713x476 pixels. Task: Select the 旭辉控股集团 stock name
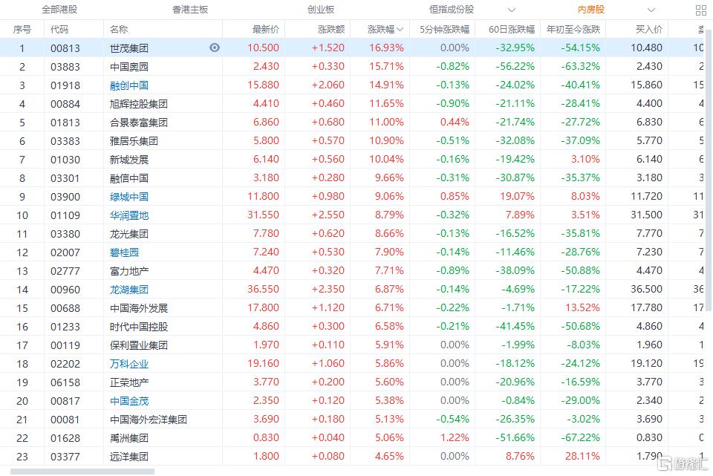tap(139, 104)
